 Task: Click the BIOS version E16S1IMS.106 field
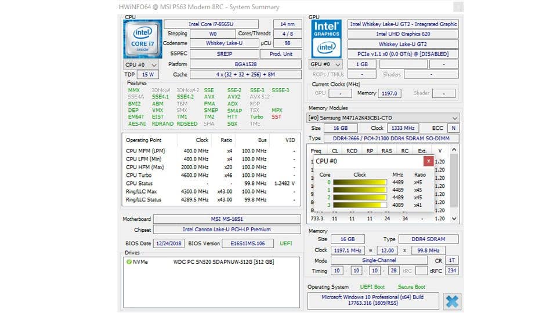click(248, 243)
